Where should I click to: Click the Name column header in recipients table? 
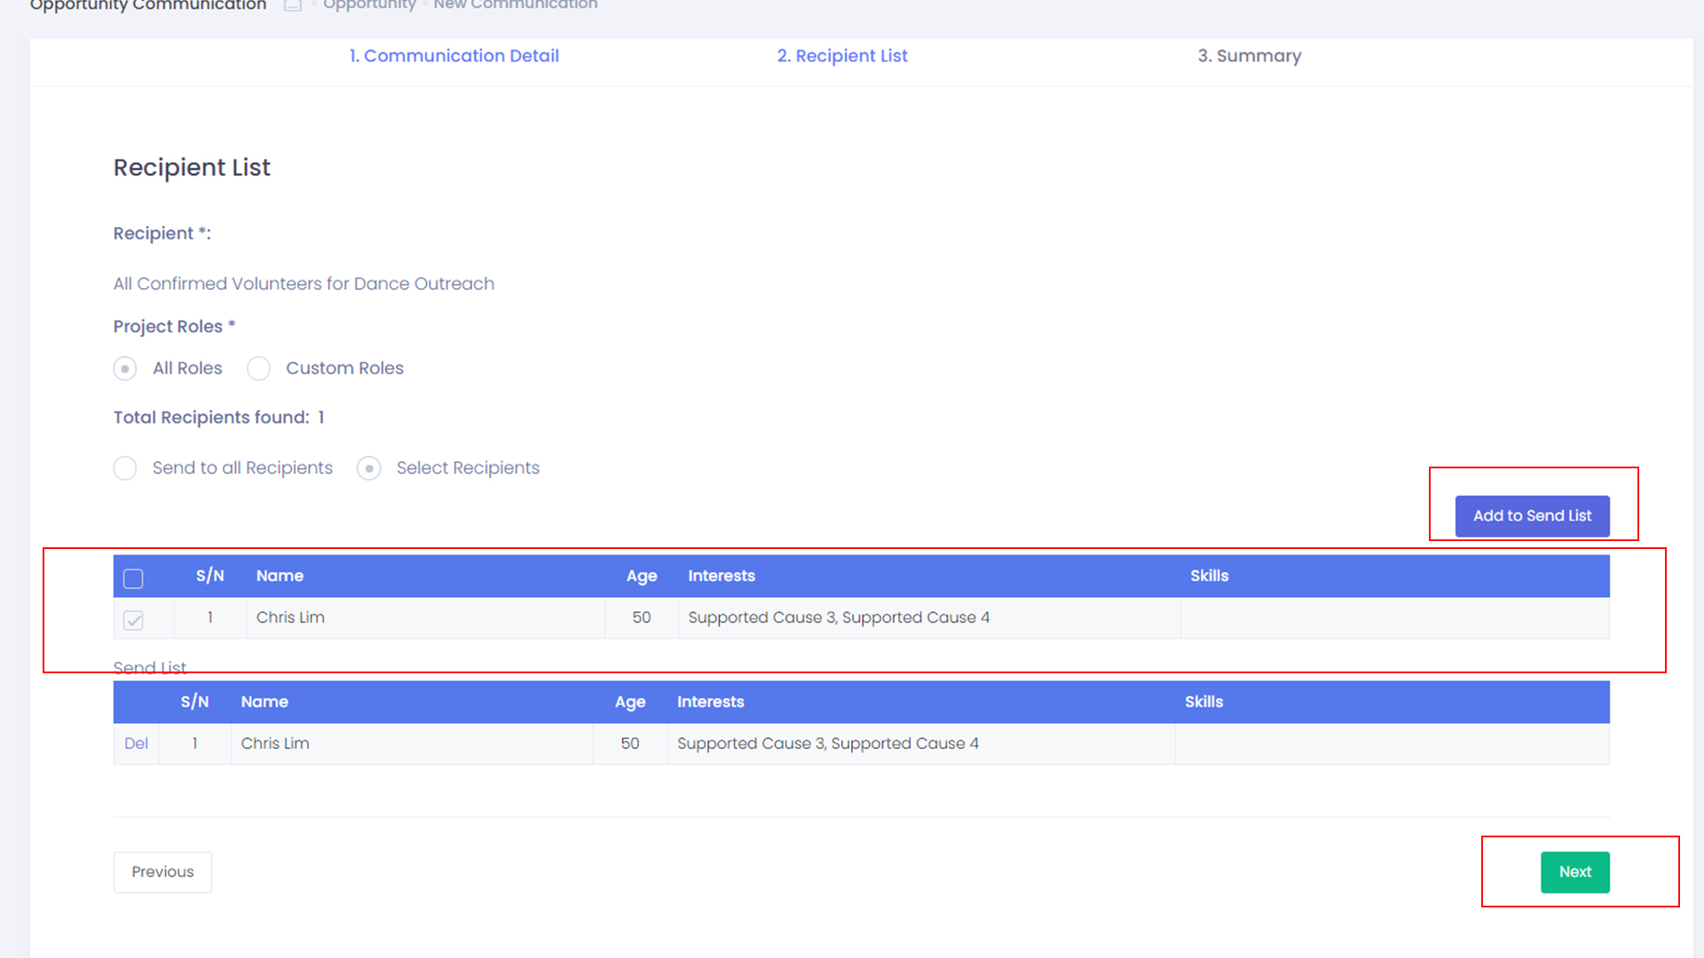click(280, 576)
